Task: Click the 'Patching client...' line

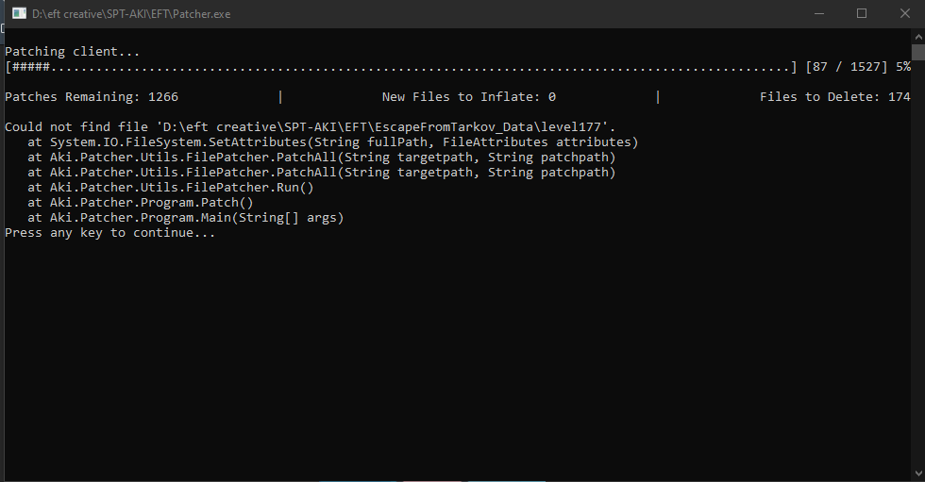Action: pyautogui.click(x=72, y=52)
